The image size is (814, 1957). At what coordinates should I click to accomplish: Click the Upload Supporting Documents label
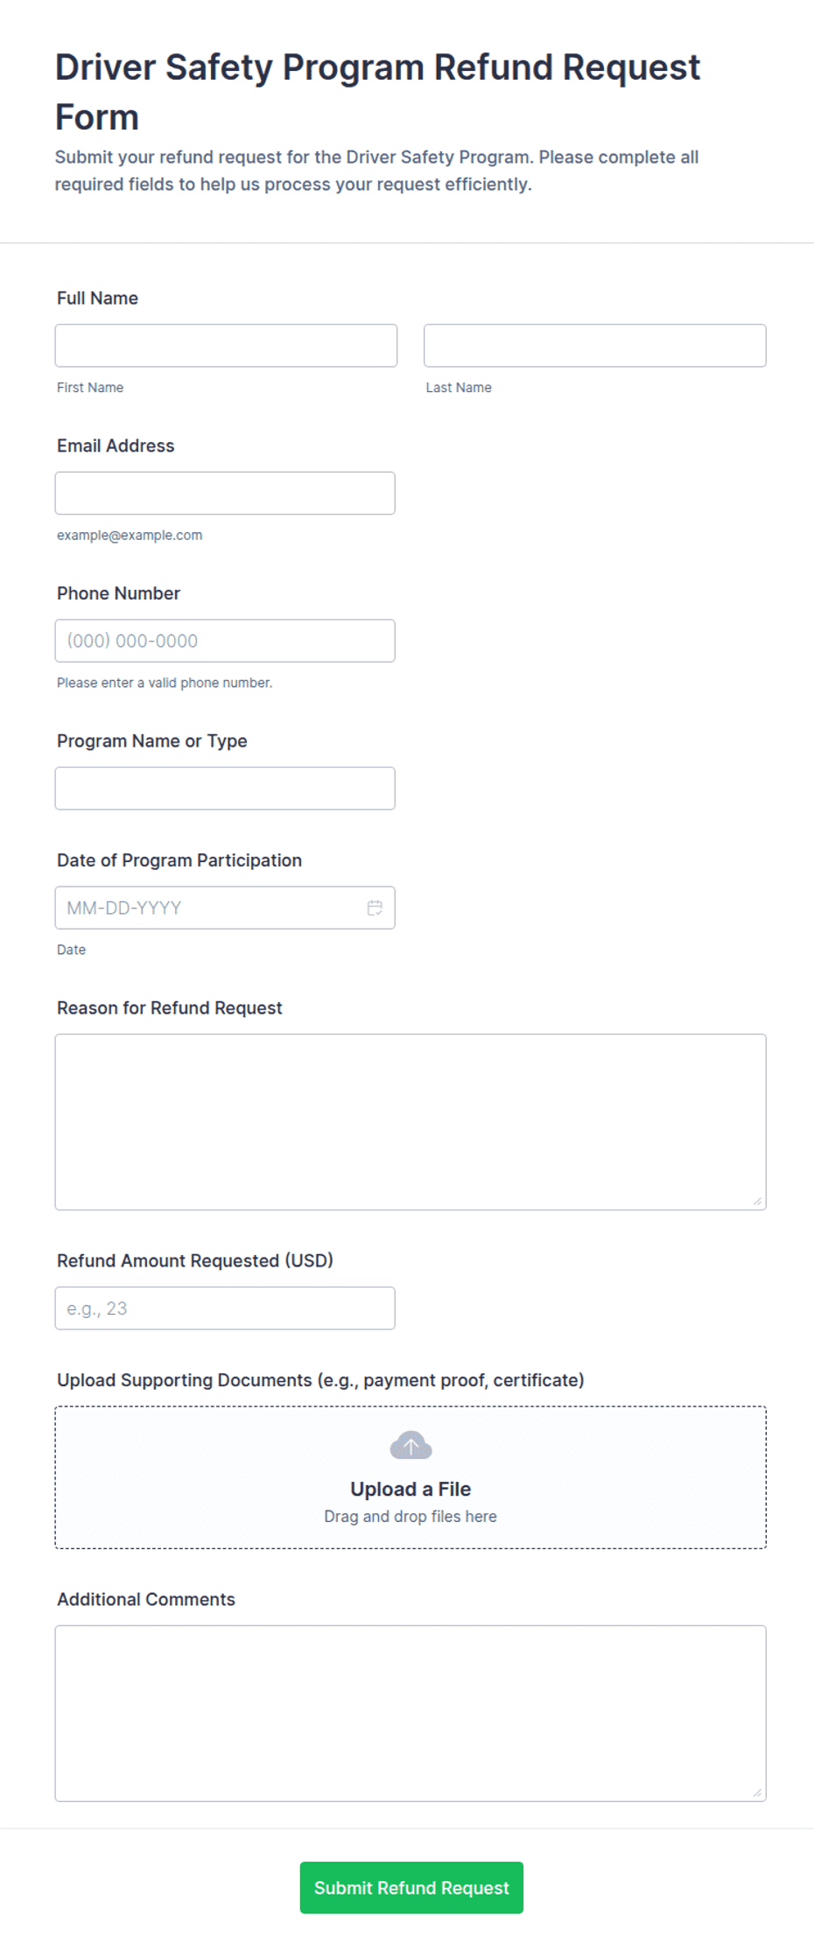pyautogui.click(x=320, y=1380)
